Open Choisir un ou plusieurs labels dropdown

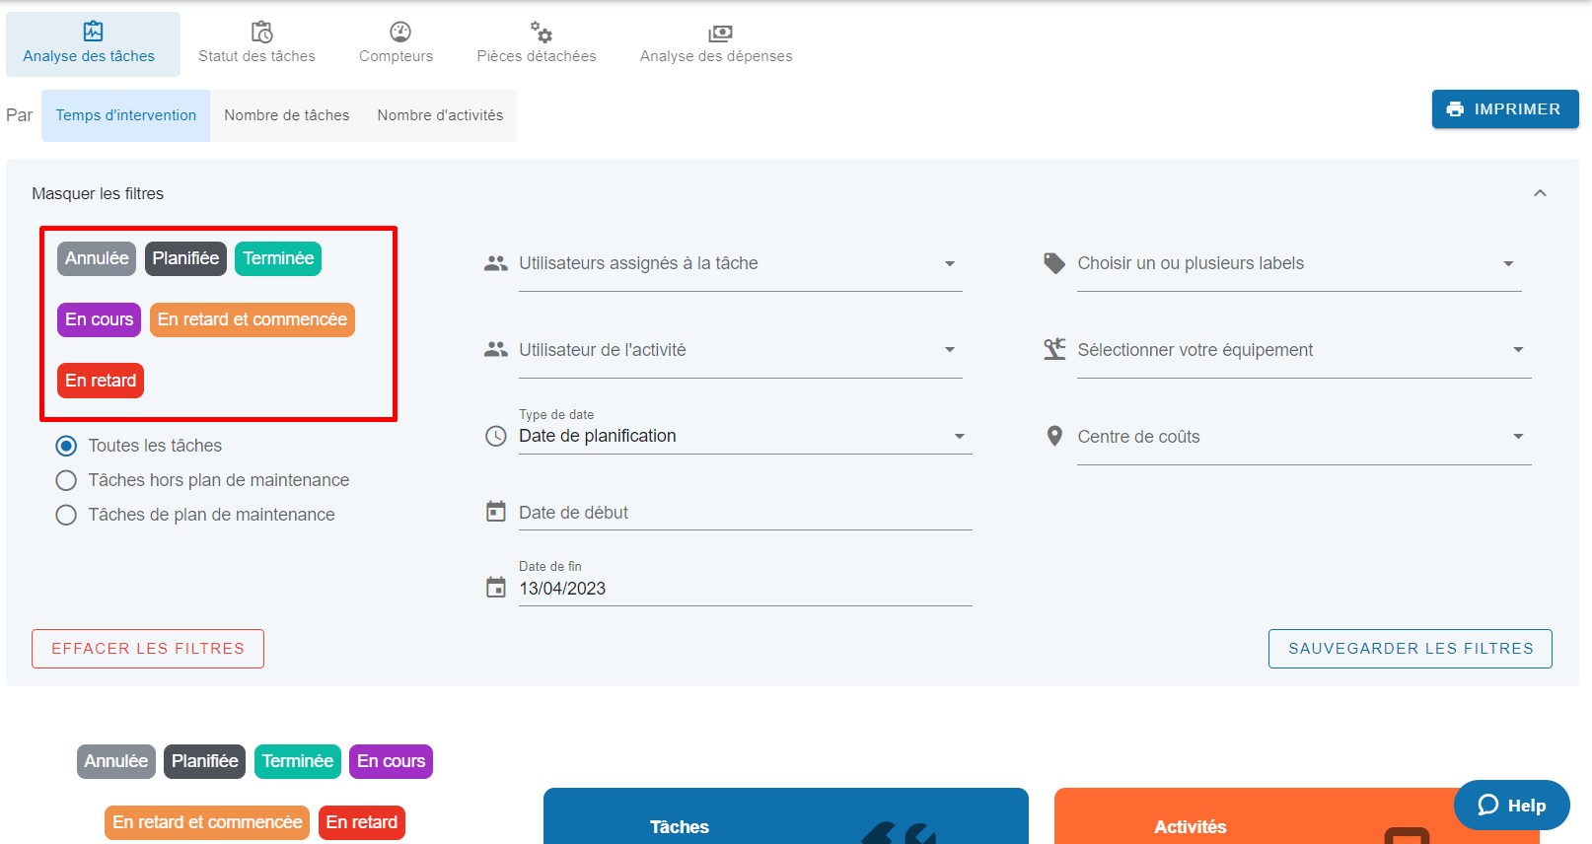[1298, 264]
